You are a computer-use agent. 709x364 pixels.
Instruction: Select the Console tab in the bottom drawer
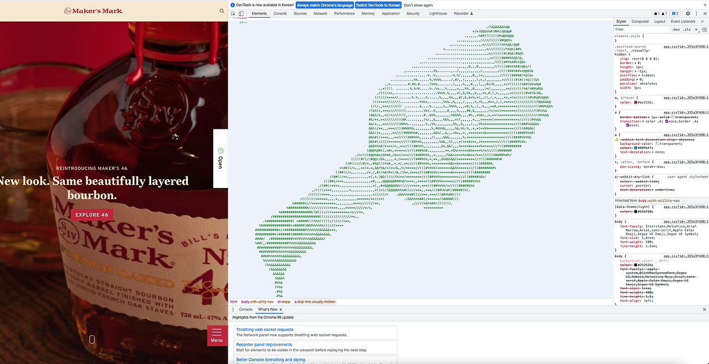[x=245, y=309]
